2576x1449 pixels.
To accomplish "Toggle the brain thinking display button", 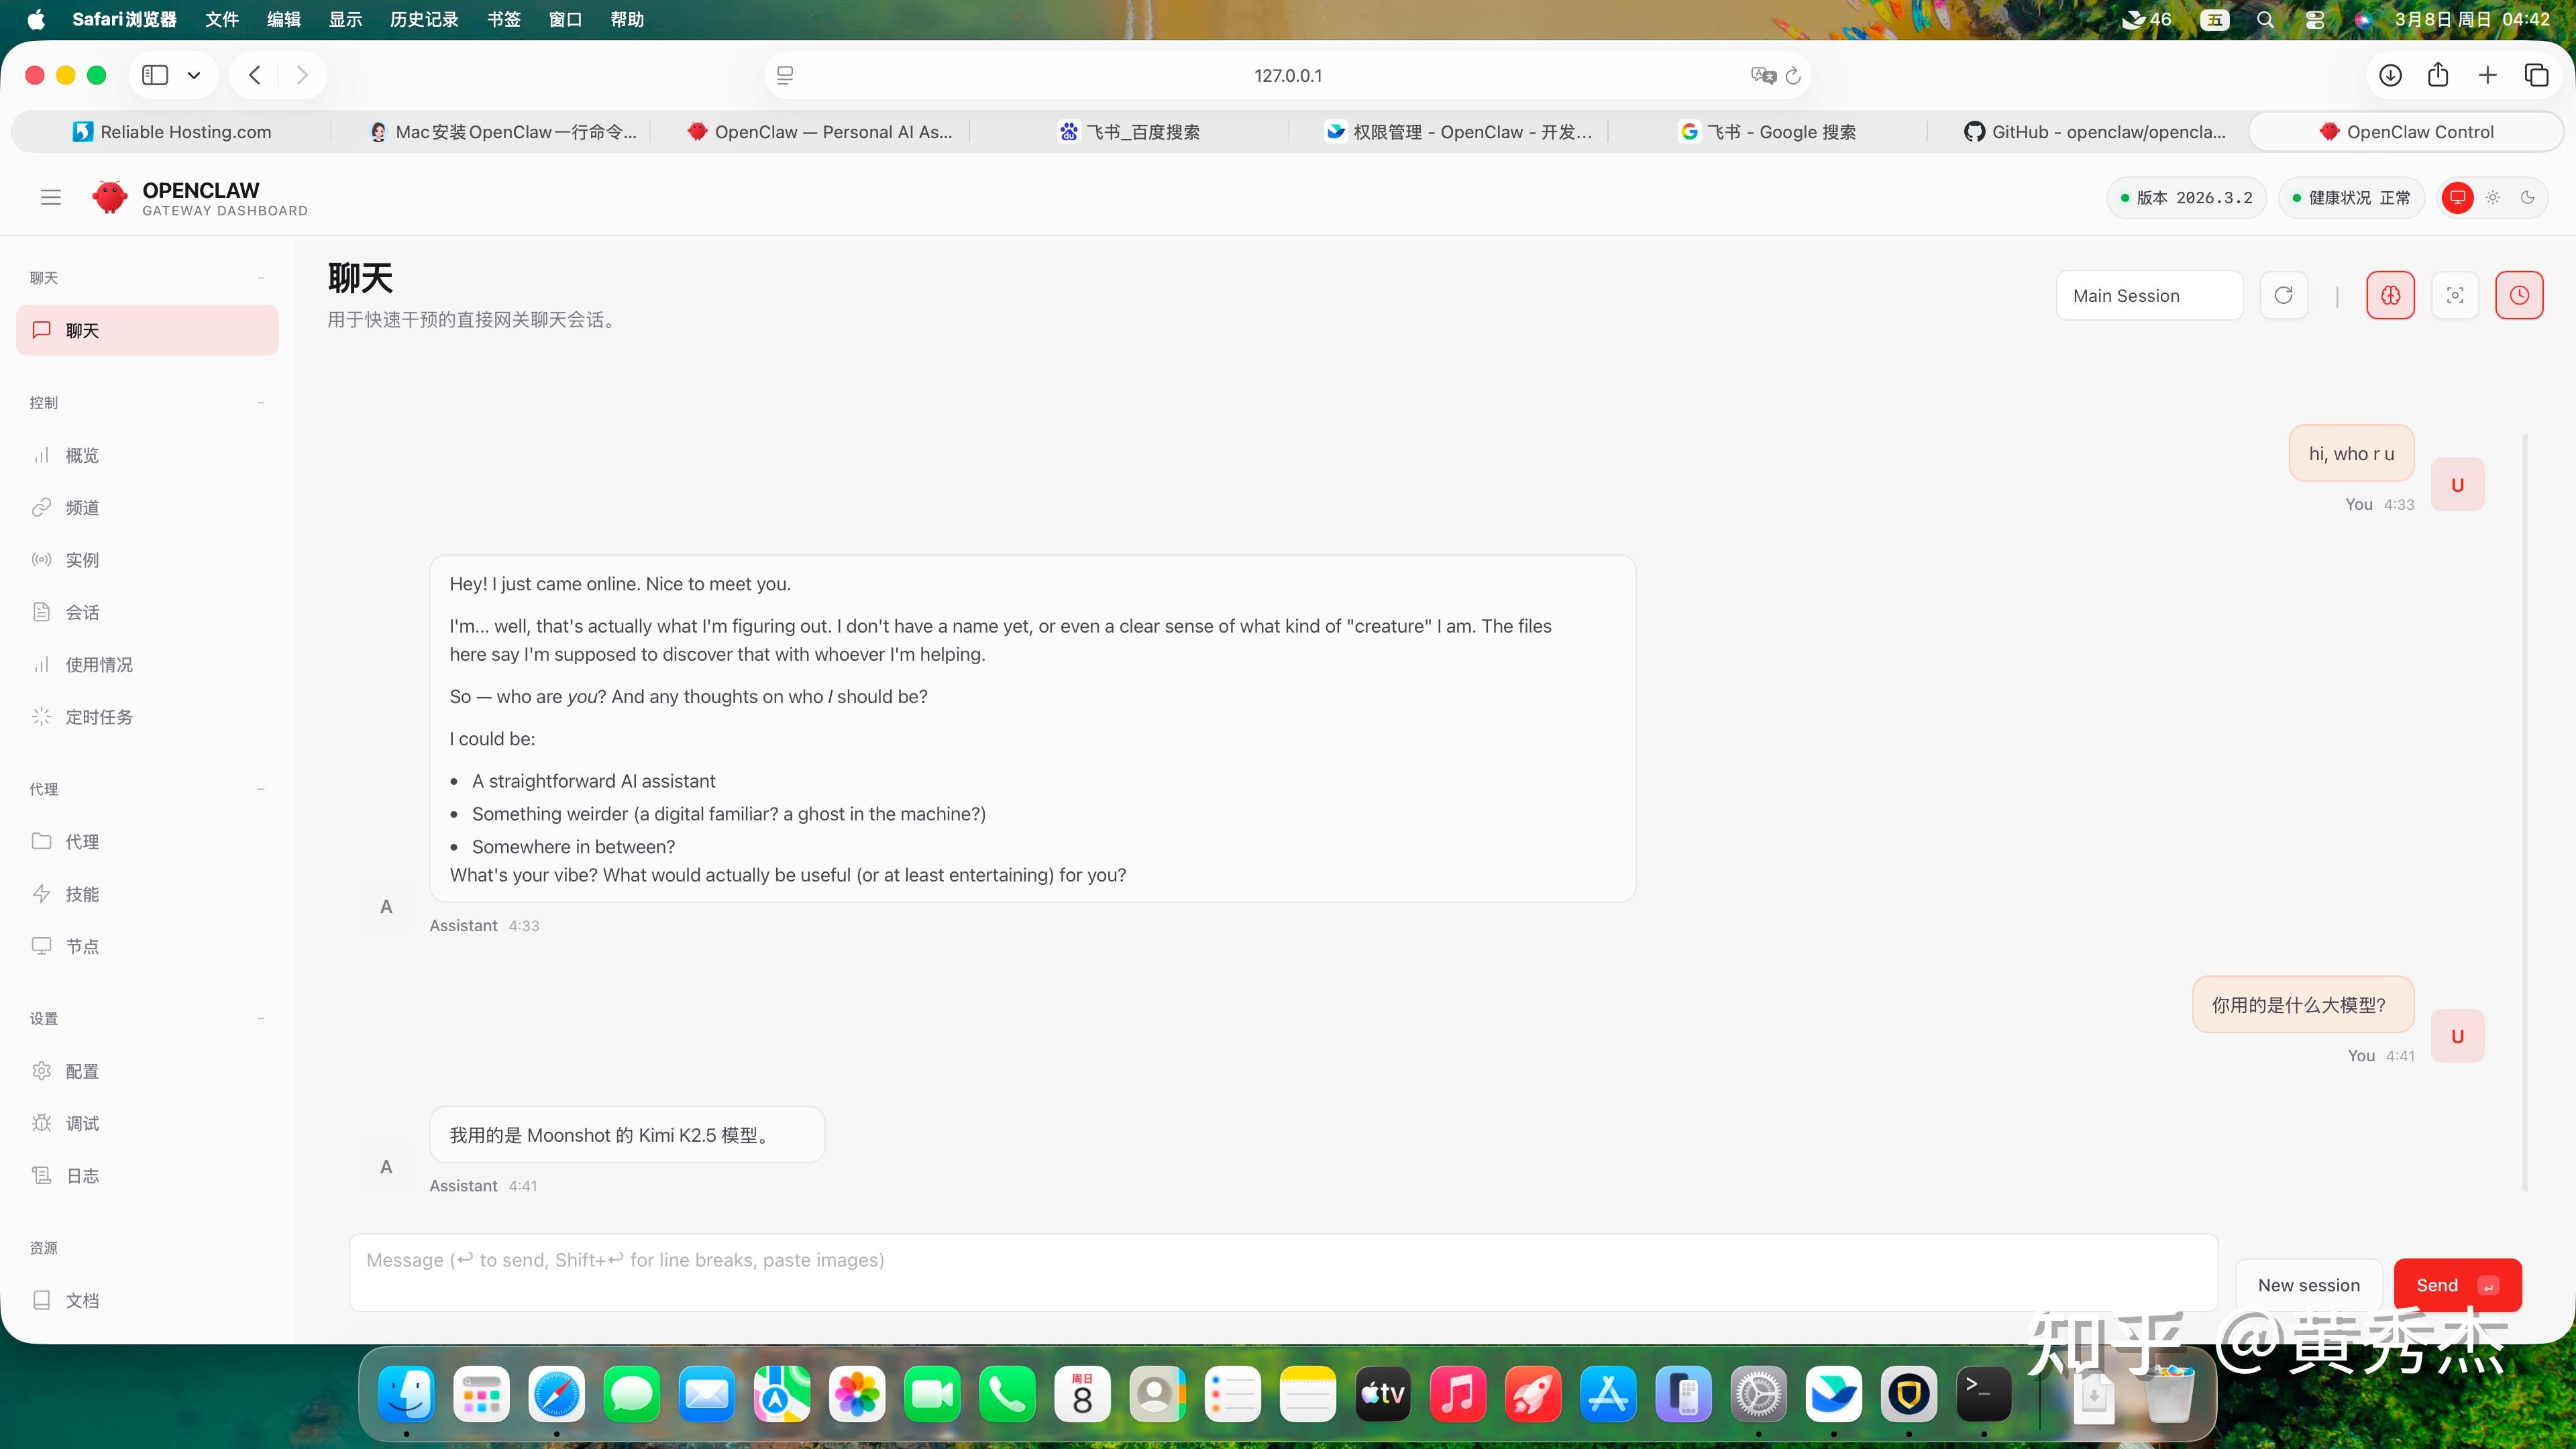I will (x=2390, y=295).
